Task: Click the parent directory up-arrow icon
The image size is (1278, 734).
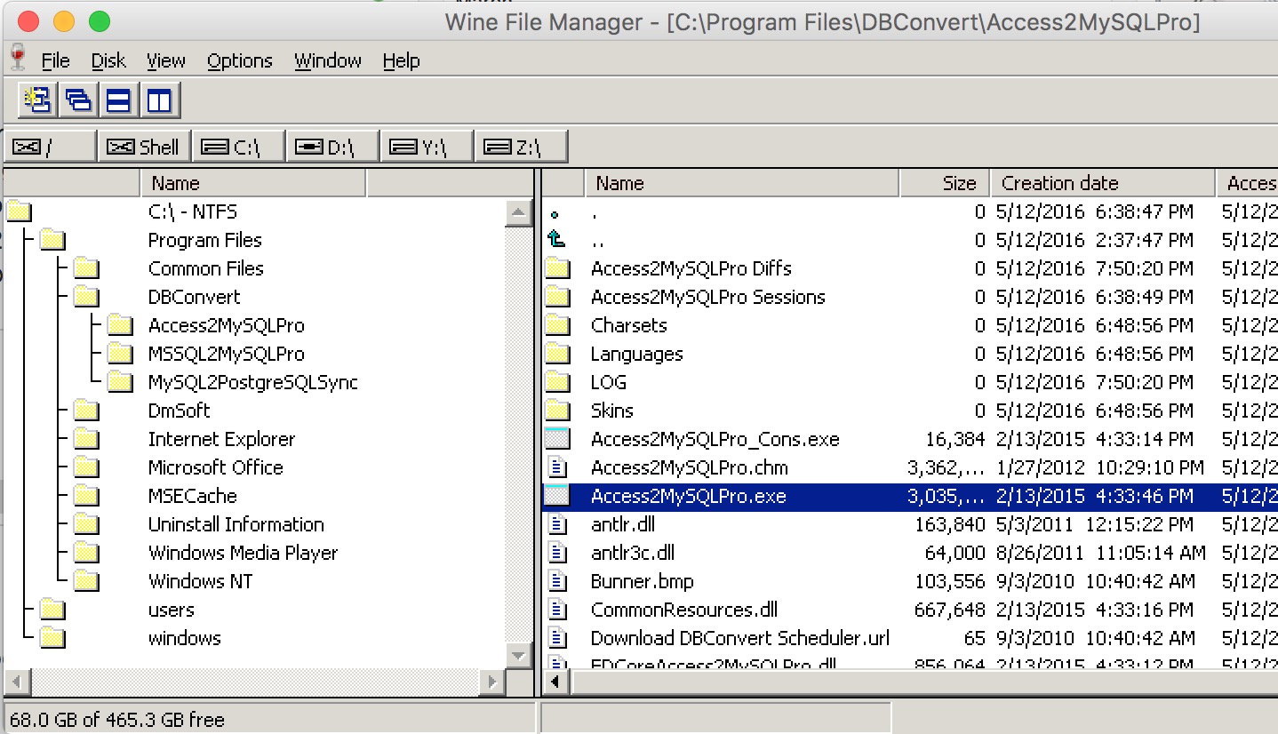Action: (556, 239)
